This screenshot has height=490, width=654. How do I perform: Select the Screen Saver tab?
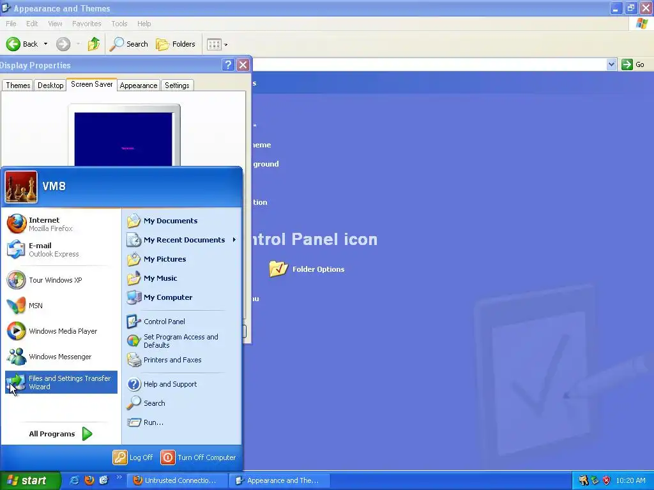click(92, 84)
